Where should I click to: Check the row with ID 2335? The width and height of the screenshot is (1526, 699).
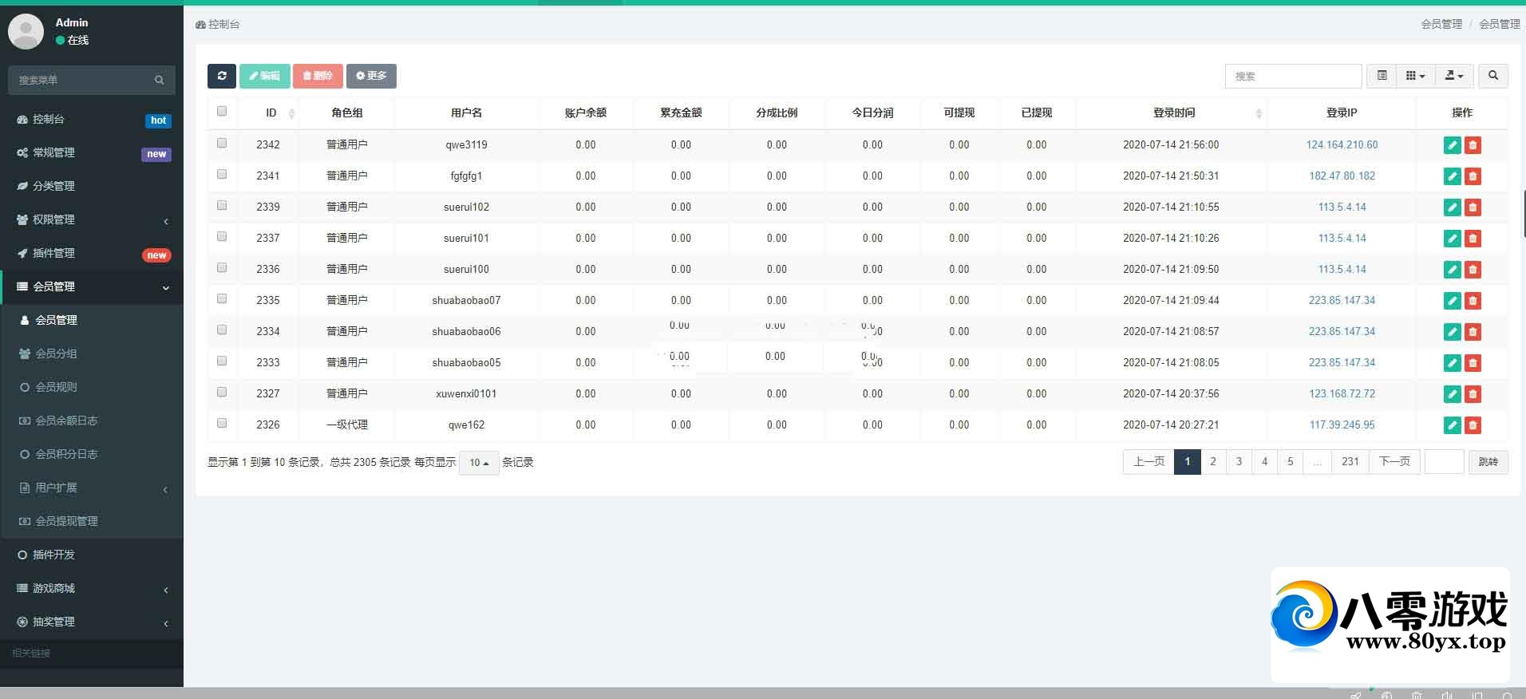pyautogui.click(x=222, y=299)
